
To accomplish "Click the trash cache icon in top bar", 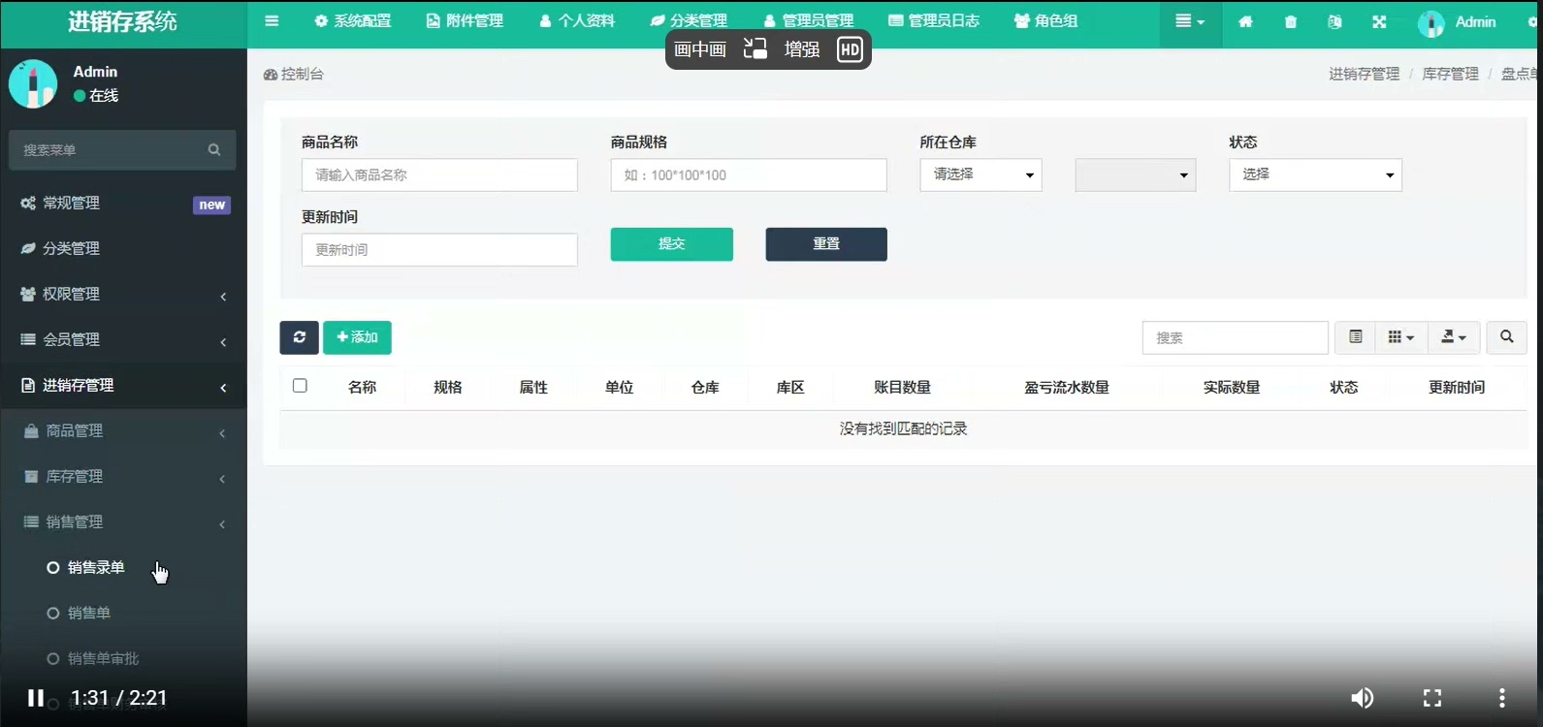I will [x=1290, y=21].
